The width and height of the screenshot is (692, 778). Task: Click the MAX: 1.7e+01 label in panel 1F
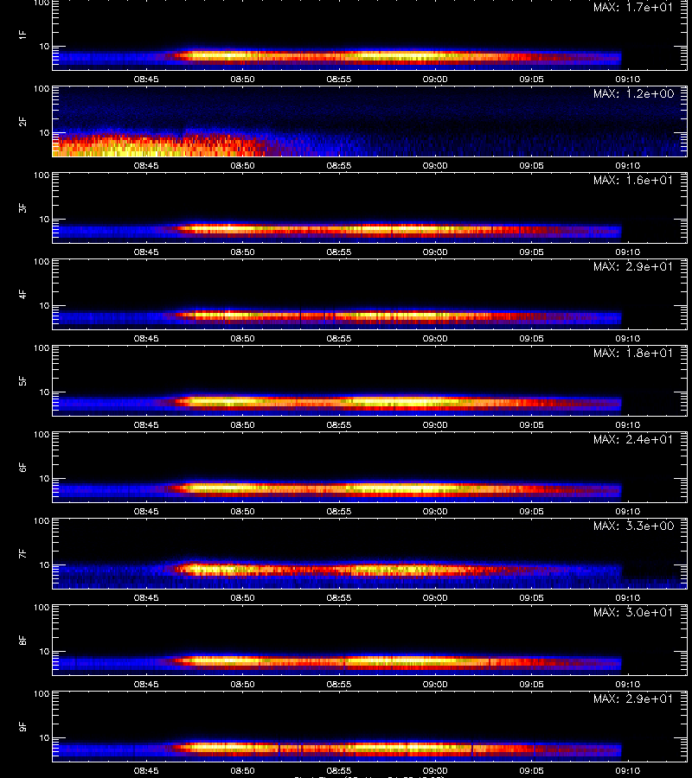[x=633, y=8]
